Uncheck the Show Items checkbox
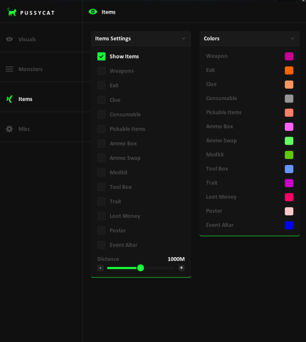306x342 pixels. click(x=101, y=56)
